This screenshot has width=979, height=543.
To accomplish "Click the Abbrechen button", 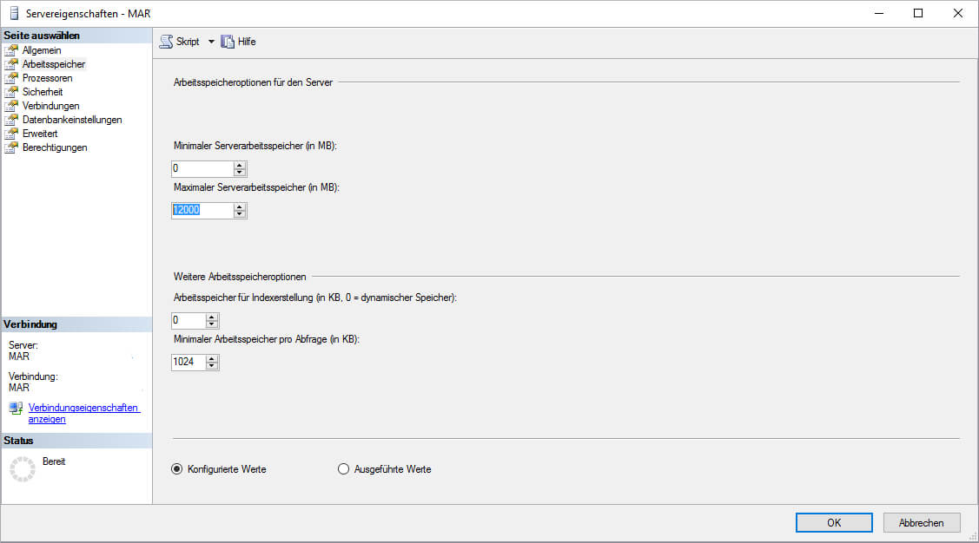I will tap(921, 522).
